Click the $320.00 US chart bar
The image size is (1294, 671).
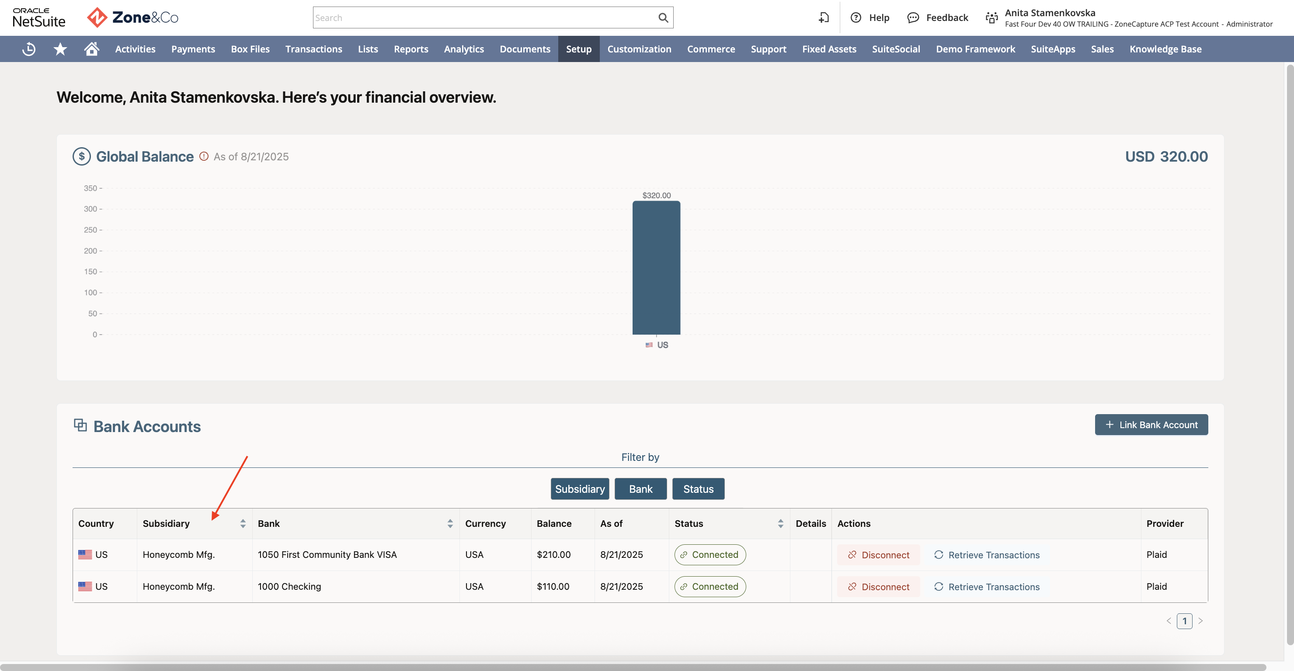click(656, 267)
